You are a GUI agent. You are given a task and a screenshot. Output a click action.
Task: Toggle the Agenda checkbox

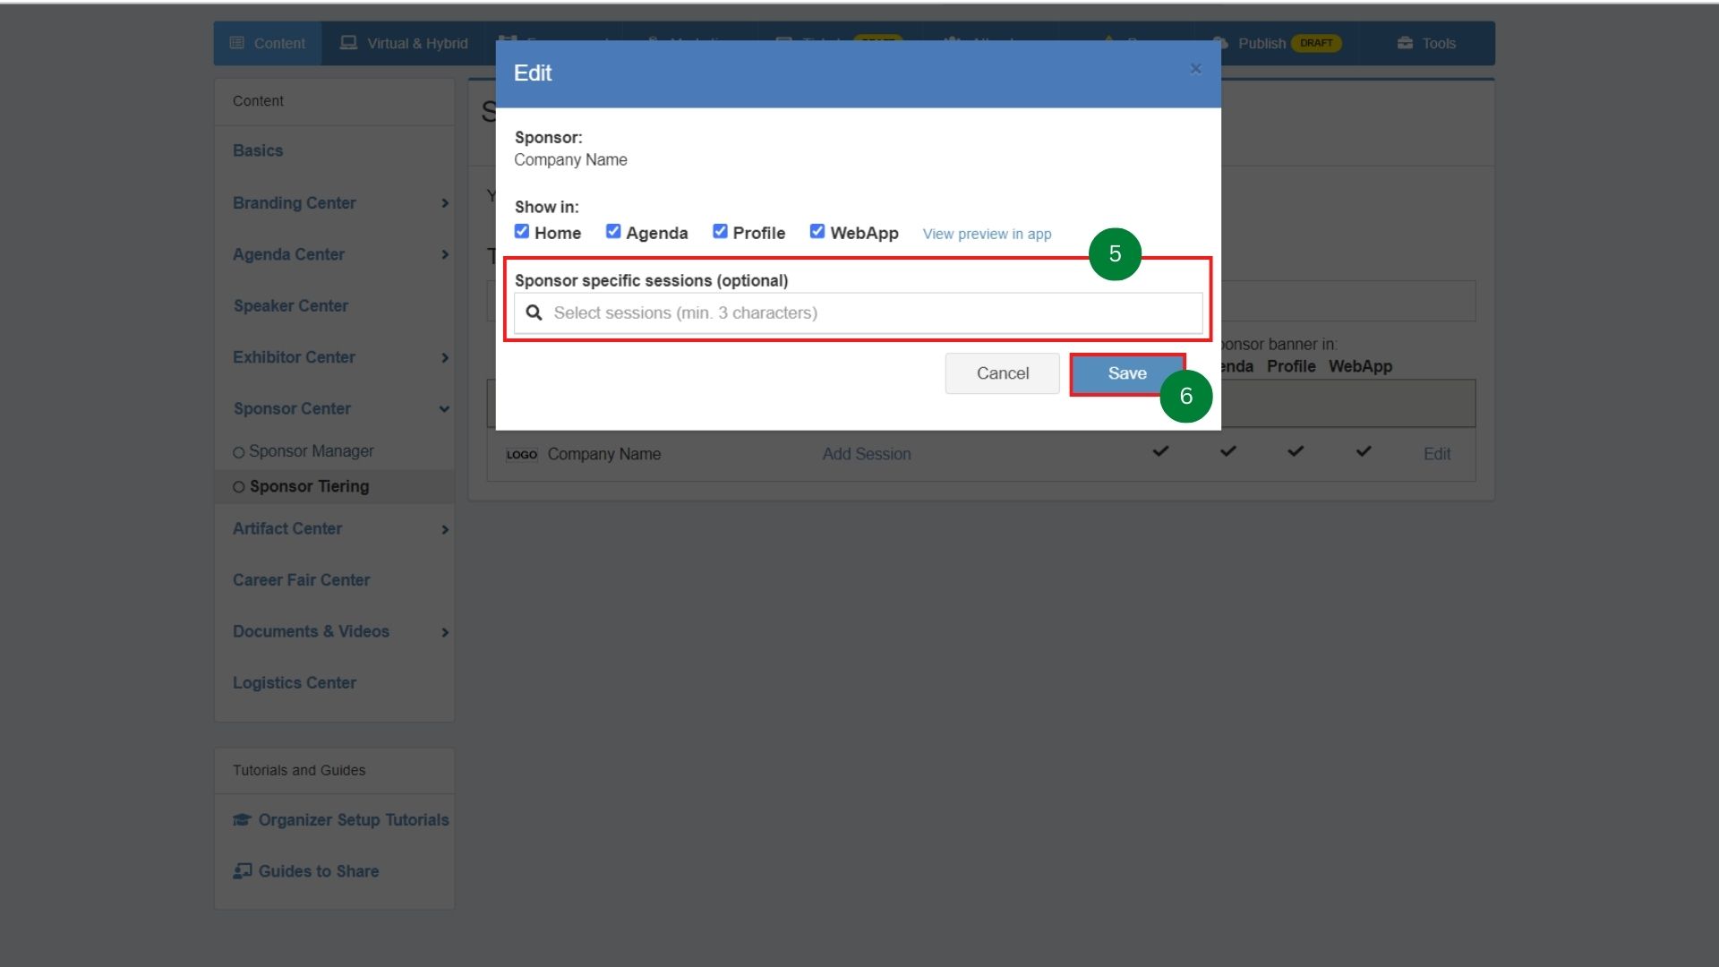(613, 232)
